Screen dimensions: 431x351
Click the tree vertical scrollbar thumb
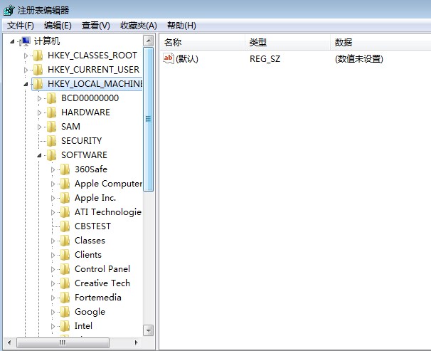149,119
